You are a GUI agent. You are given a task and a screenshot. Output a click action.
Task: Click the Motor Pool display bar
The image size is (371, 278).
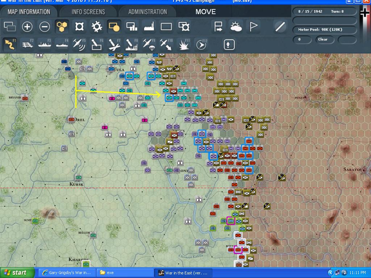pyautogui.click(x=324, y=31)
